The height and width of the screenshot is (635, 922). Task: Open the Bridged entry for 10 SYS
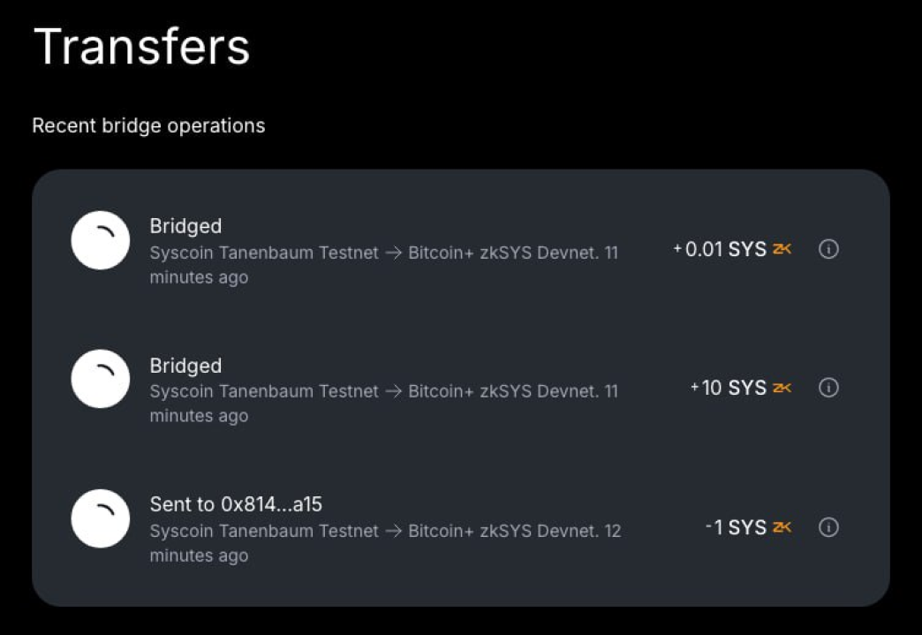[185, 366]
